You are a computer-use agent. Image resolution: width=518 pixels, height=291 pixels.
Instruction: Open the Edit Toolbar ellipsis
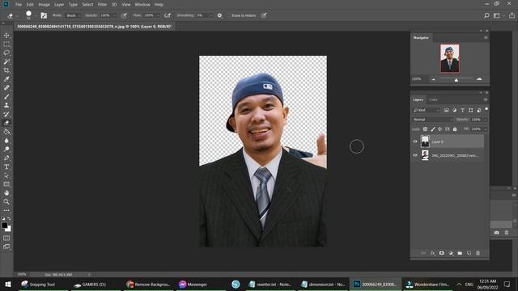(x=6, y=210)
